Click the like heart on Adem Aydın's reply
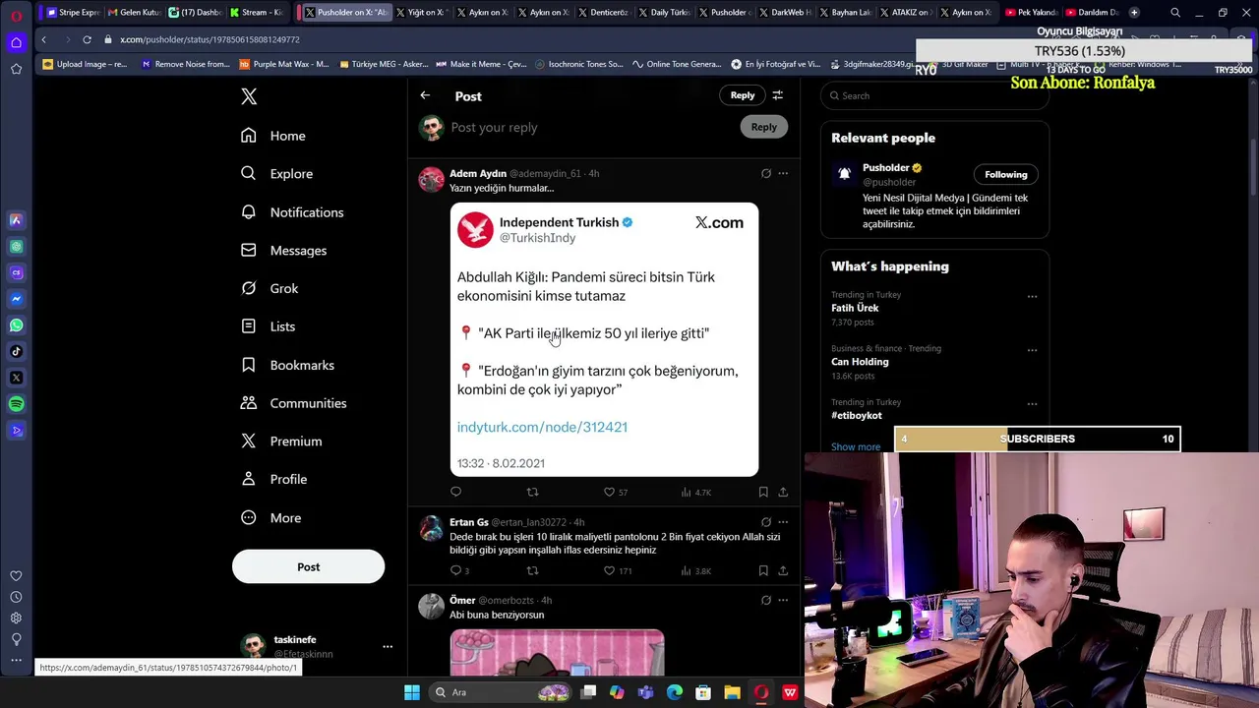The width and height of the screenshot is (1259, 708). [x=609, y=492]
